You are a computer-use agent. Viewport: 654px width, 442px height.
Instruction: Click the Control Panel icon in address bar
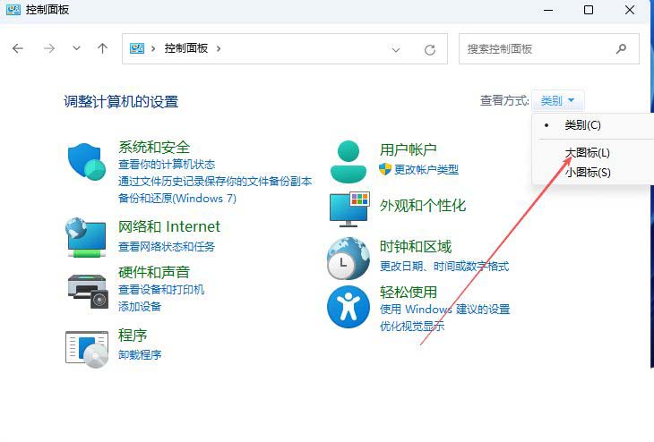[137, 48]
